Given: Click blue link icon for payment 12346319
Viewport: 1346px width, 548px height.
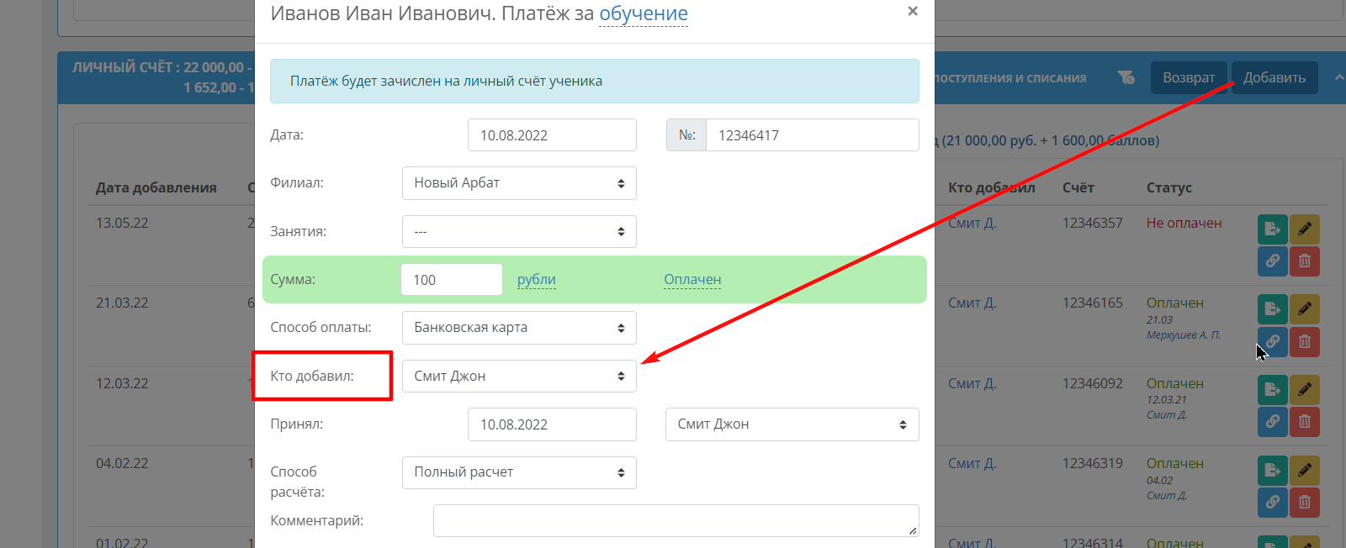Looking at the screenshot, I should click(x=1273, y=502).
